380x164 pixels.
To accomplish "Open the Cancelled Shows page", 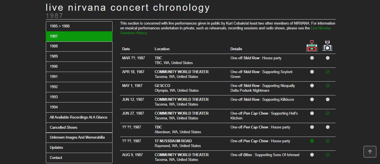I will coord(79,128).
